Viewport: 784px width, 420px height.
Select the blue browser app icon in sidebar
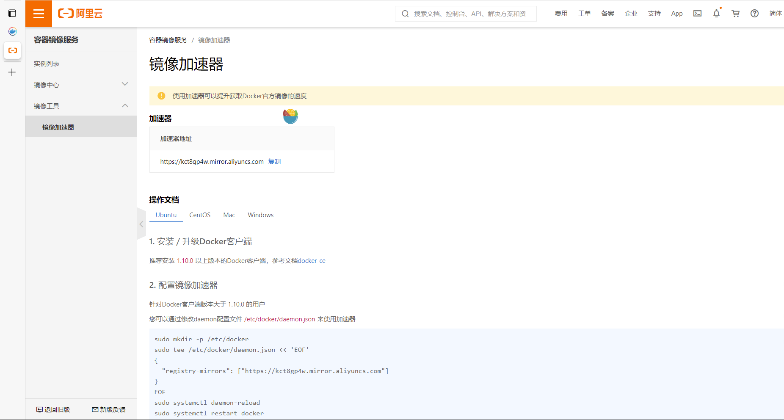pos(12,31)
